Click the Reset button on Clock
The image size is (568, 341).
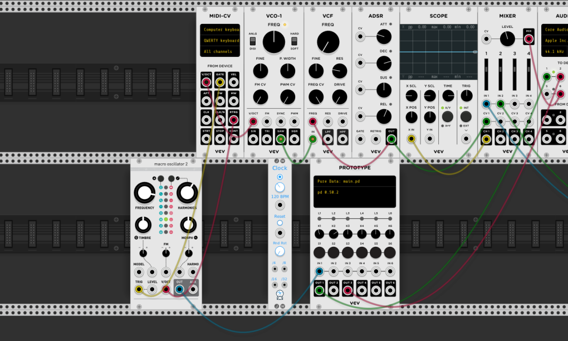280,223
